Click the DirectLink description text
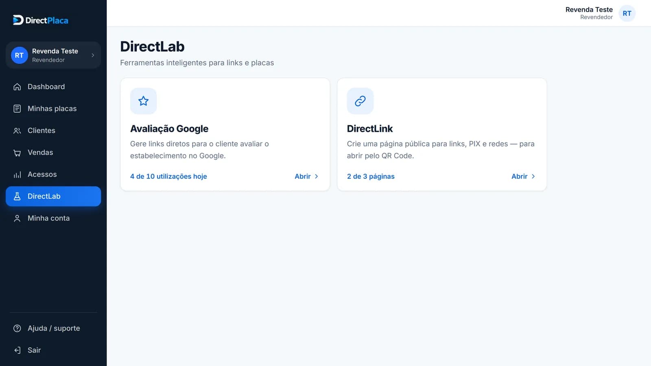Screen dimensions: 651x366 coord(441,150)
